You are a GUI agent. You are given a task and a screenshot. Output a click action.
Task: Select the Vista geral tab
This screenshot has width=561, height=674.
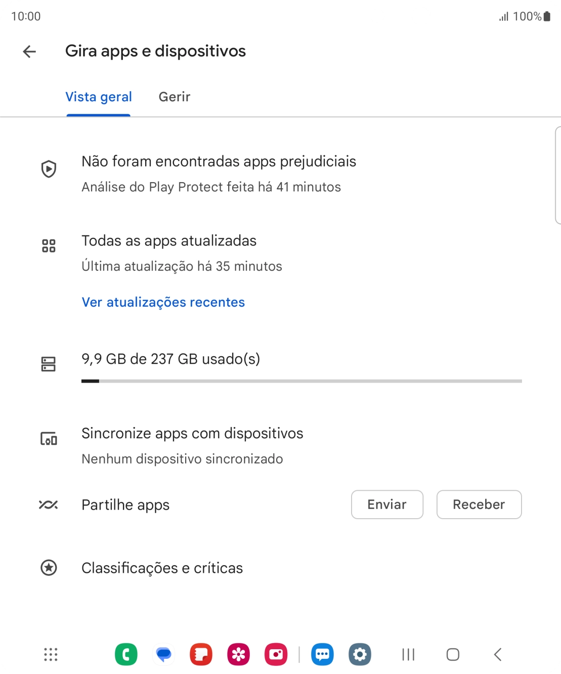click(x=99, y=97)
